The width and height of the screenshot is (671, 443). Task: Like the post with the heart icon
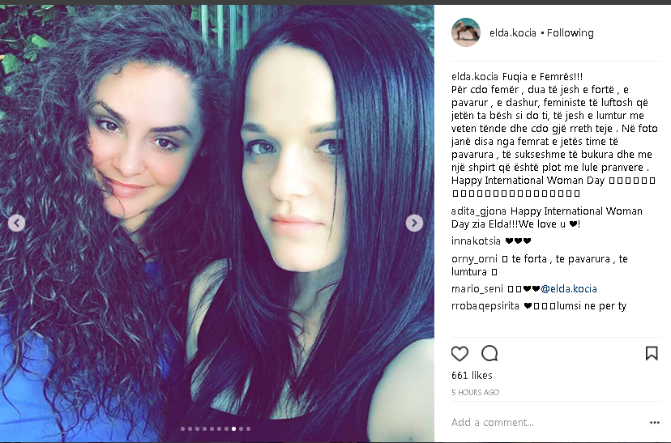point(459,354)
